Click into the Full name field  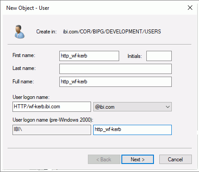tap(116, 82)
